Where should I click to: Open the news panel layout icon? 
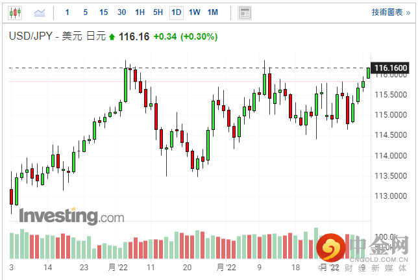(x=244, y=12)
